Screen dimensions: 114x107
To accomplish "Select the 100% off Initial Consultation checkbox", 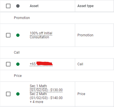I will (8, 35).
